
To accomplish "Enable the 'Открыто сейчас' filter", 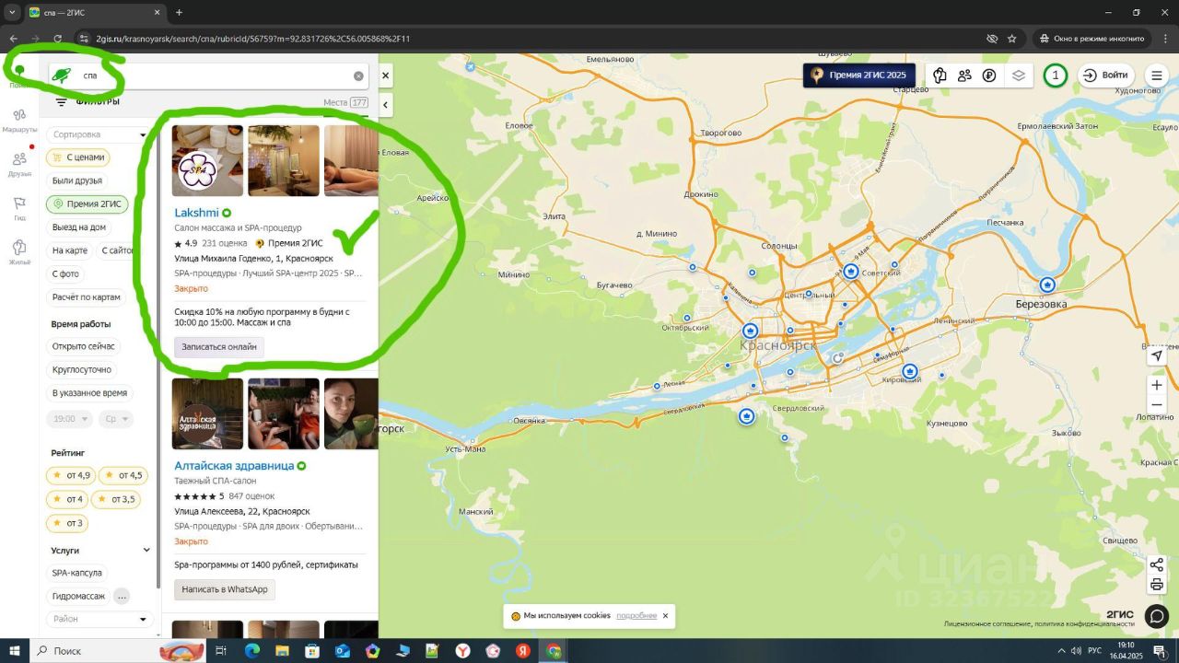I will point(84,346).
